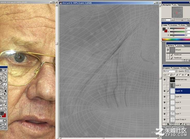The image size is (190, 139).
Task: Select Layer 9 in Layers panel
Action: (x=180, y=102)
